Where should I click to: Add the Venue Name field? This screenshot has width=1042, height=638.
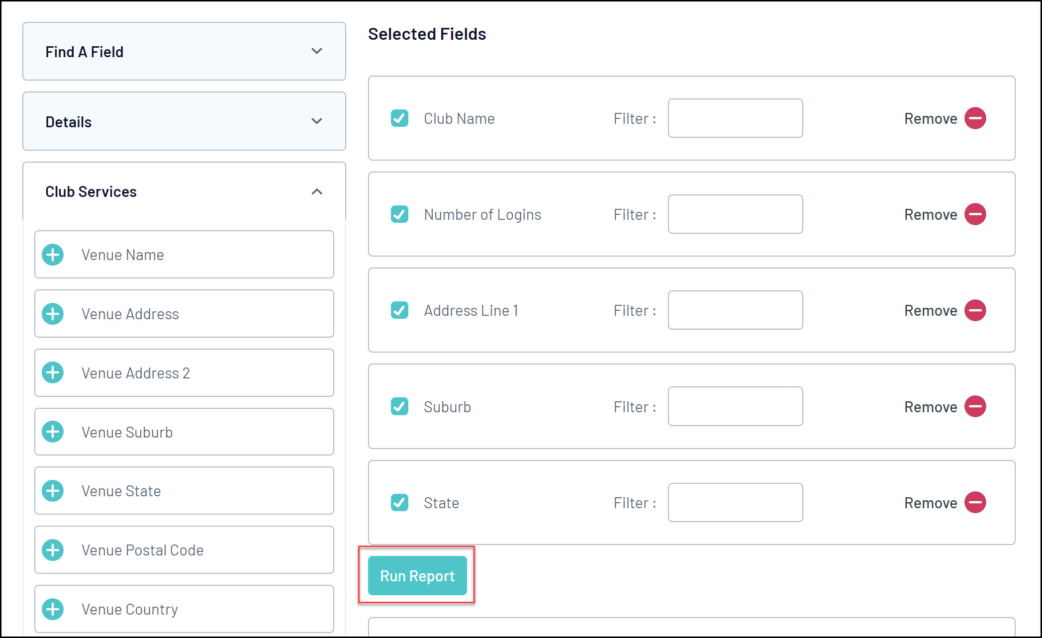(x=53, y=255)
